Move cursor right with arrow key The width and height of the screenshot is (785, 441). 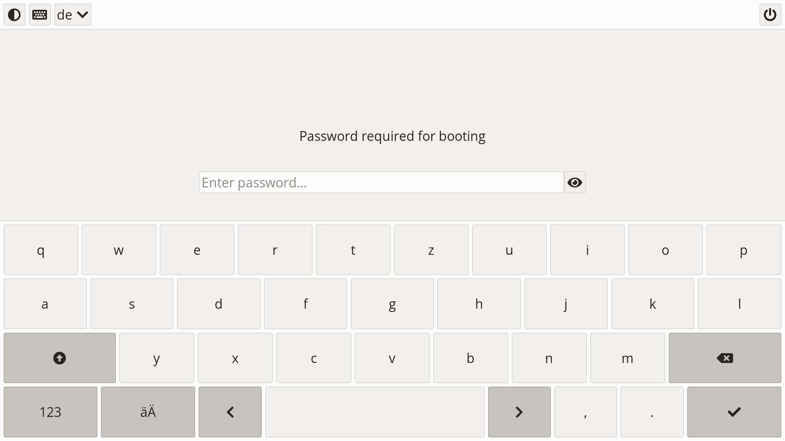519,412
